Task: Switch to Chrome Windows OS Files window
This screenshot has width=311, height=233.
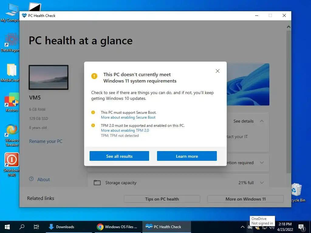Action: 117,227
